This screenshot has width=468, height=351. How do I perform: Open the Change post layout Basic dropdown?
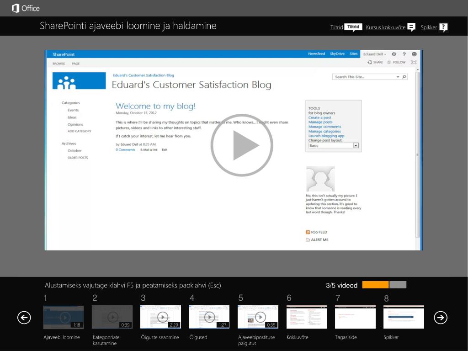333,145
